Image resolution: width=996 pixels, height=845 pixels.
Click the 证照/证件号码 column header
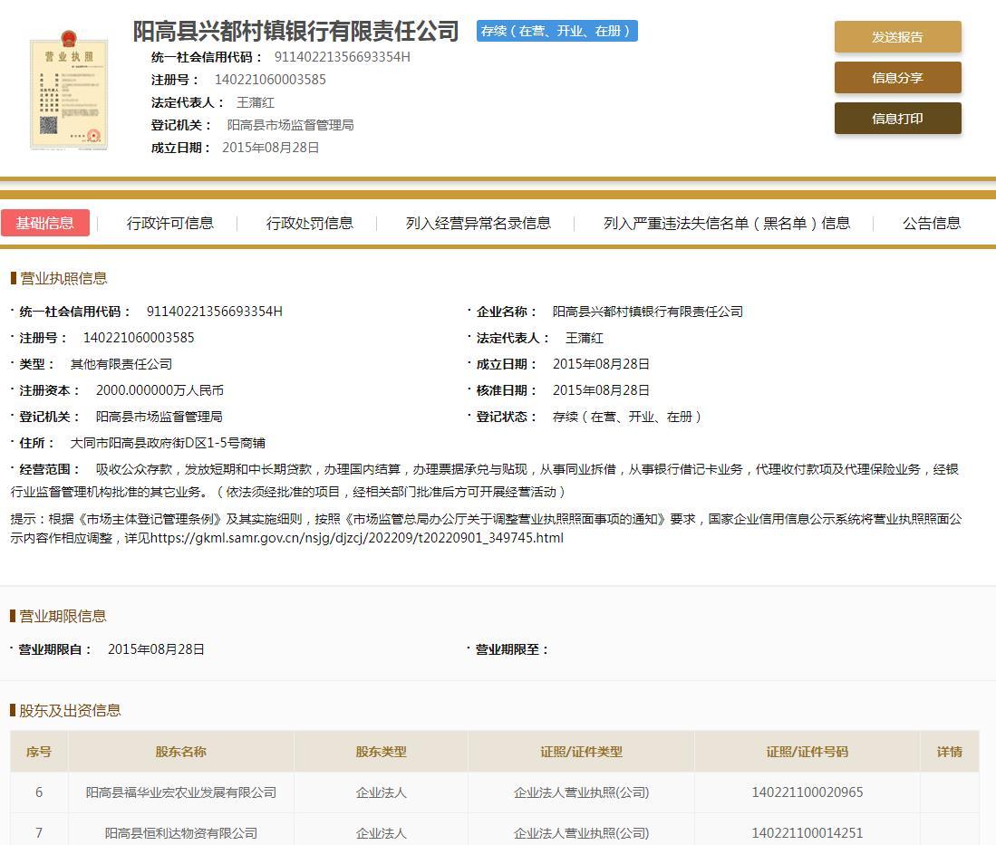pyautogui.click(x=807, y=752)
